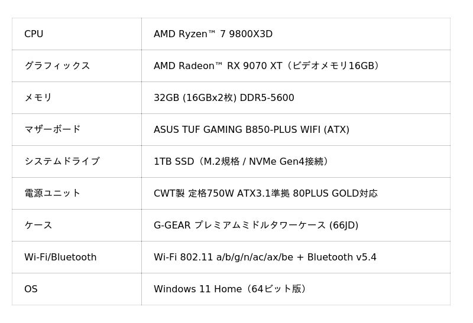473x323 pixels.
Task: Click the (66JD) case model code
Action: click(x=344, y=226)
